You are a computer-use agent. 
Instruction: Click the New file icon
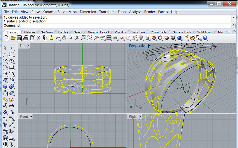[x=7, y=38]
